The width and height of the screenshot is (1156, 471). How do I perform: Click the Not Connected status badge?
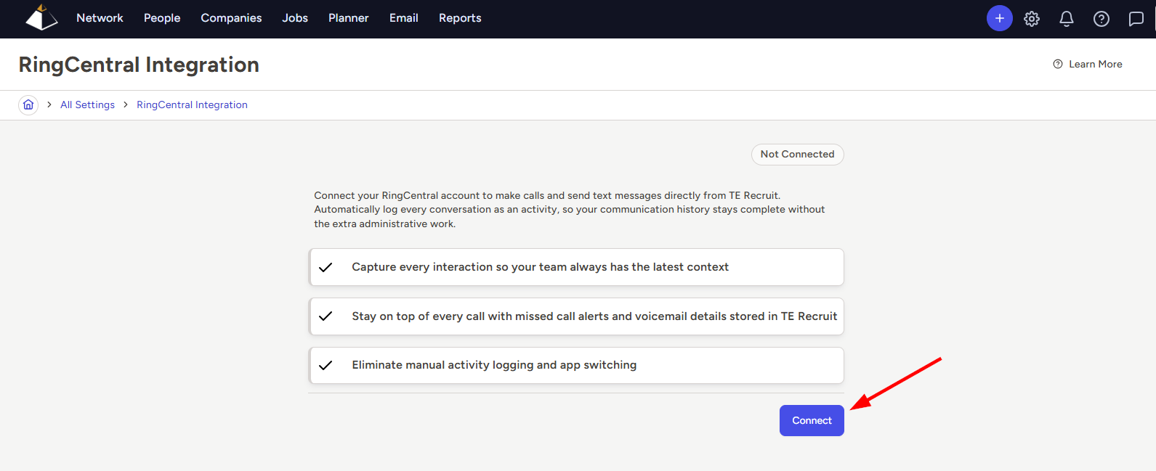click(797, 154)
